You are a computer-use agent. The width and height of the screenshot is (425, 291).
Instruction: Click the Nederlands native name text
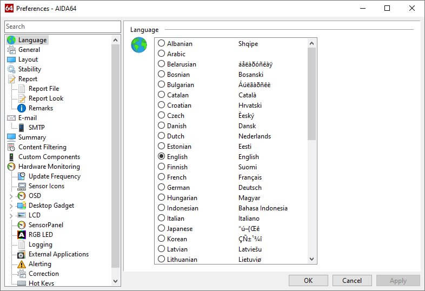(255, 136)
